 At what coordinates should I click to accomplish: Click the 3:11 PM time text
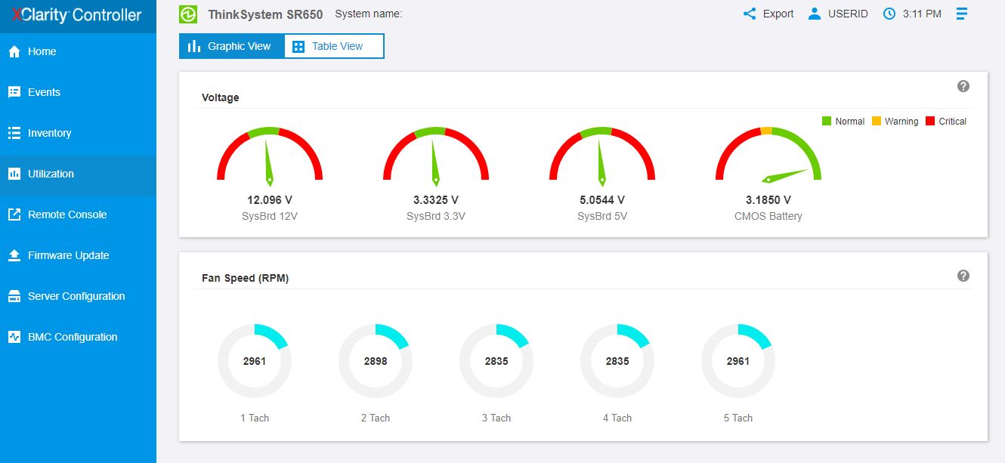pos(922,14)
